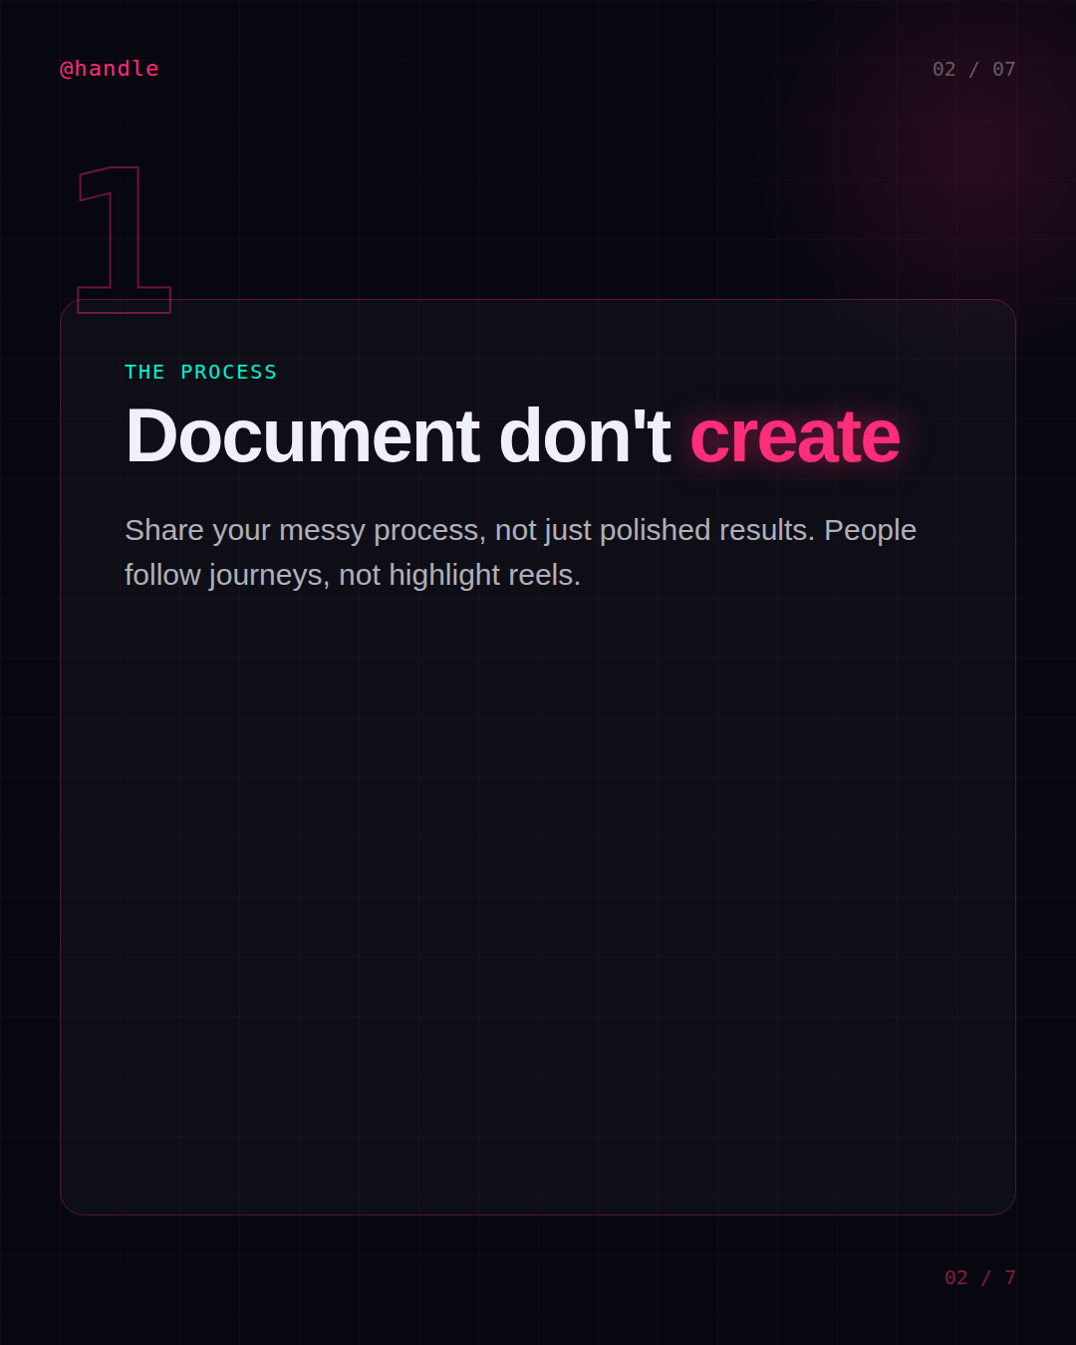Image resolution: width=1076 pixels, height=1345 pixels.
Task: Click the heading word Document
Action: coord(303,435)
